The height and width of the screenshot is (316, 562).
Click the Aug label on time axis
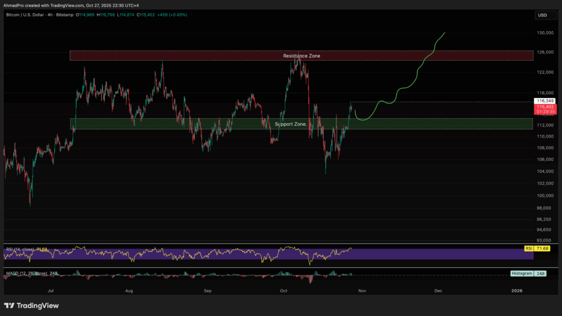(x=130, y=290)
